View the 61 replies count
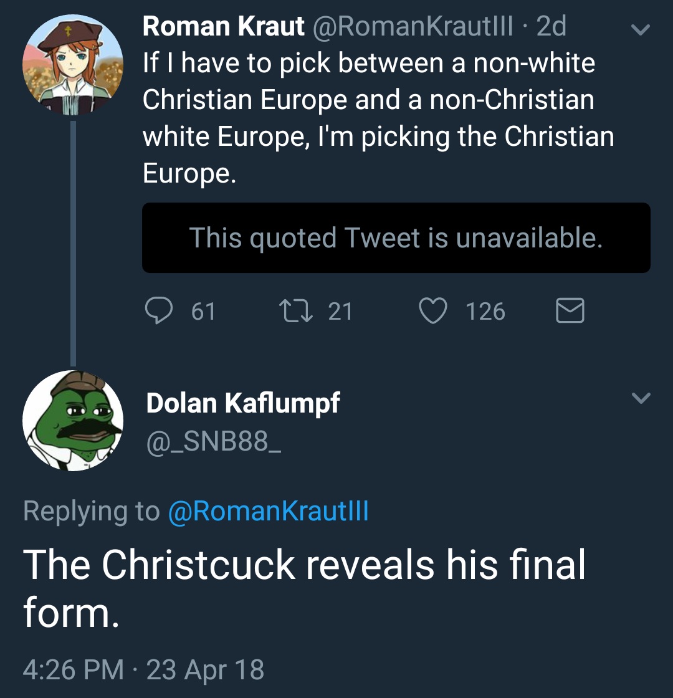 [x=203, y=311]
